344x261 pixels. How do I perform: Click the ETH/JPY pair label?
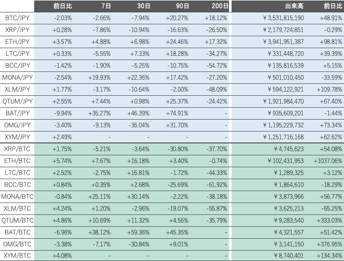pyautogui.click(x=17, y=40)
